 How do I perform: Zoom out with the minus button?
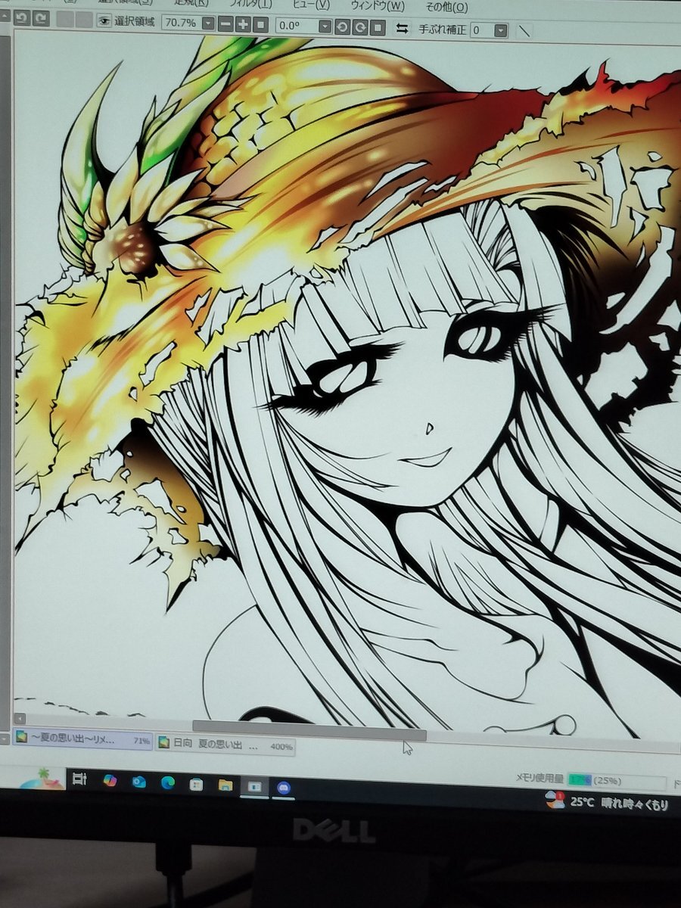click(x=225, y=24)
